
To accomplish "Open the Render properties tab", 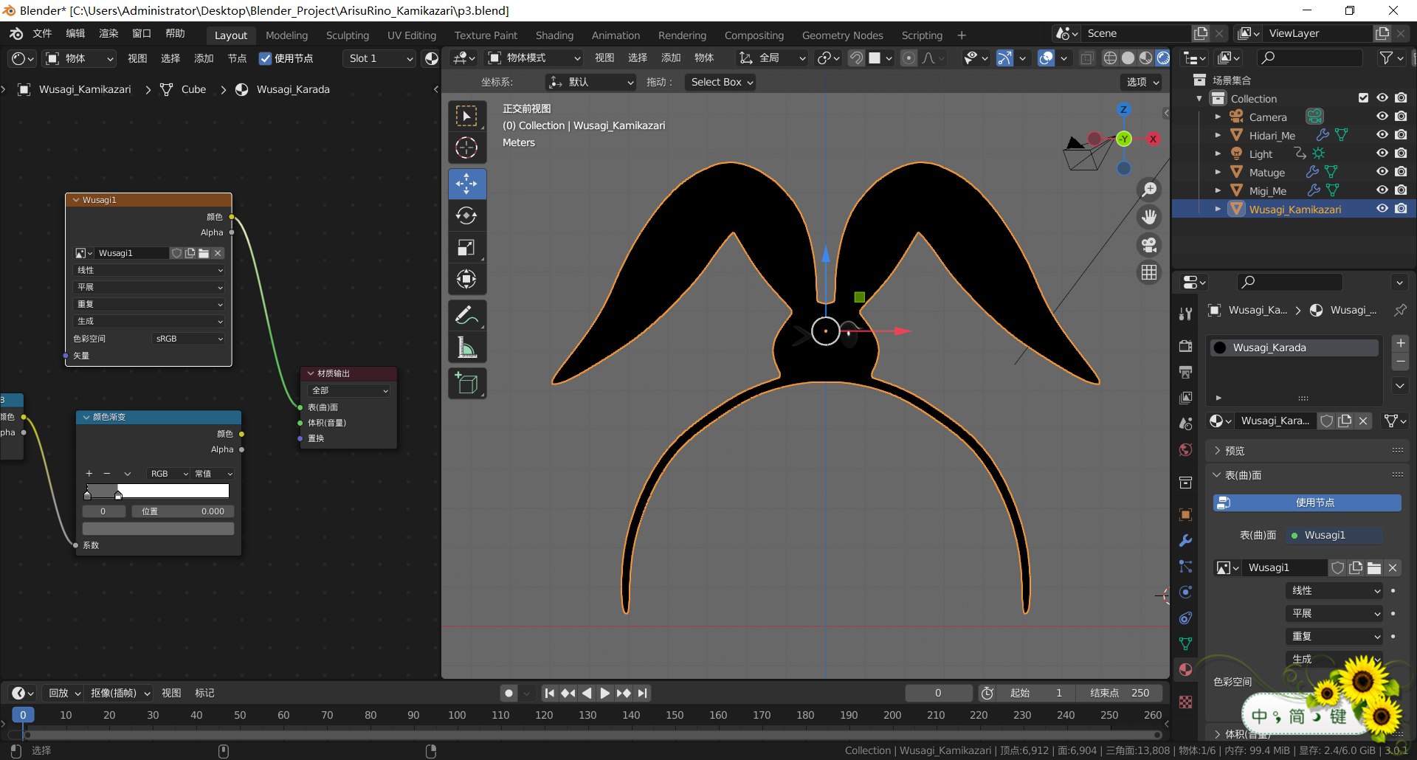I will [x=1185, y=346].
